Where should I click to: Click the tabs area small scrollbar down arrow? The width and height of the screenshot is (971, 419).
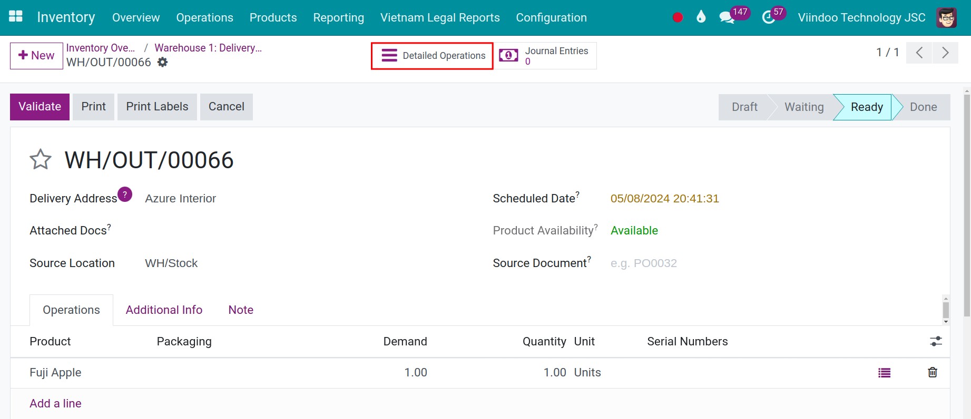tap(946, 322)
